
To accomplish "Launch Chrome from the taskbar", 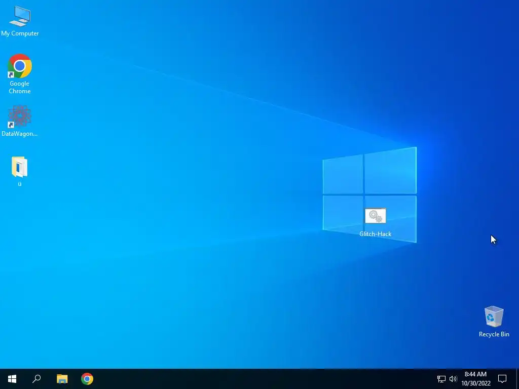I will click(87, 379).
